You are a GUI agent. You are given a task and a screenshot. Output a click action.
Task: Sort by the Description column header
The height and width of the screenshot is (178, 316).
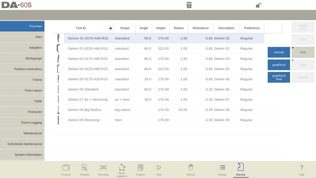(x=226, y=28)
